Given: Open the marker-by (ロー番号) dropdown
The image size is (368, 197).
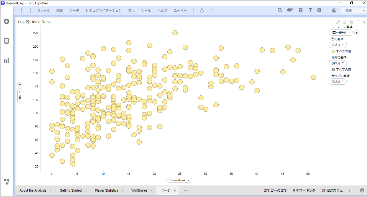Looking at the screenshot, I should [x=341, y=33].
